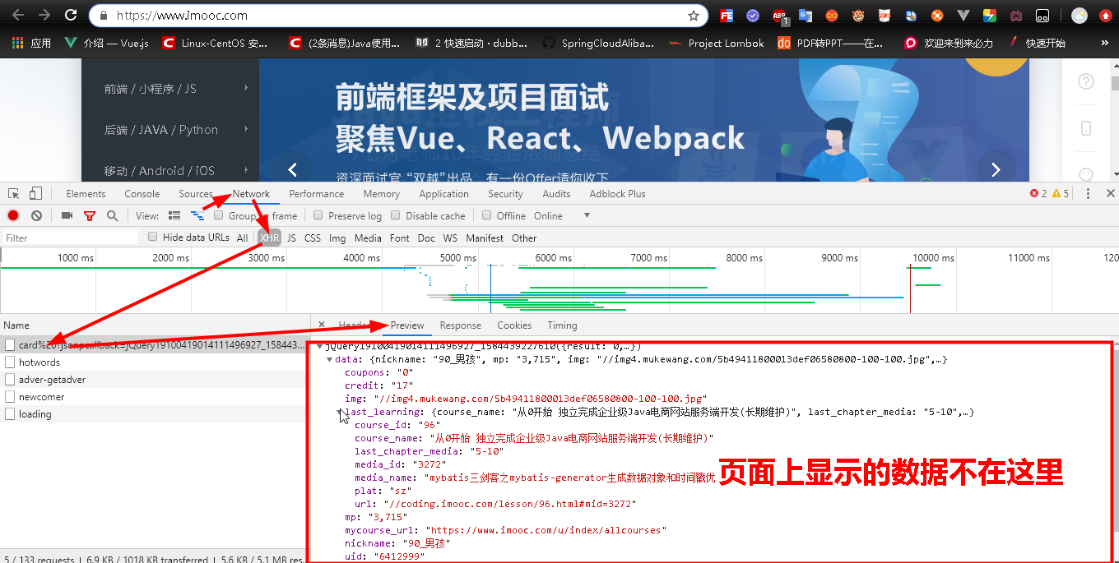1119x563 pixels.
Task: Bookmark this page with the star icon
Action: (694, 15)
